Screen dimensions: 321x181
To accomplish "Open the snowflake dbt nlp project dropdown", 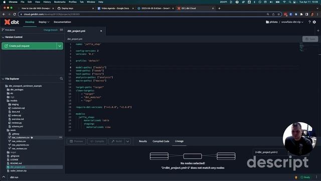I will click(x=292, y=22).
